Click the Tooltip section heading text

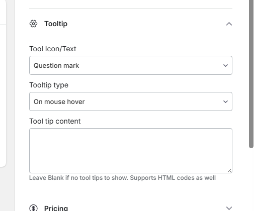click(56, 24)
